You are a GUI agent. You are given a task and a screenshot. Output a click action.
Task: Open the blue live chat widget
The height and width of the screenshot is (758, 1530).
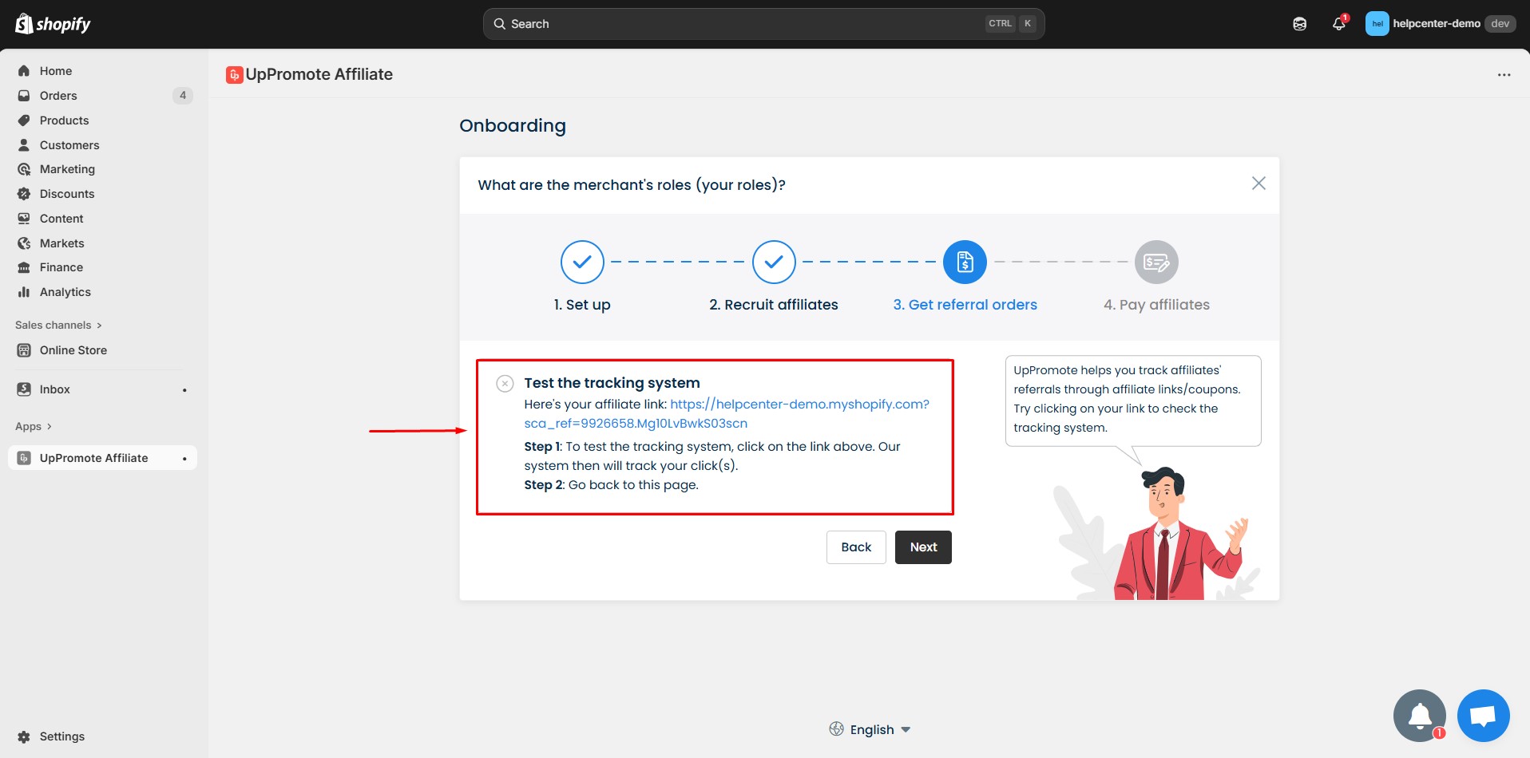pos(1483,716)
